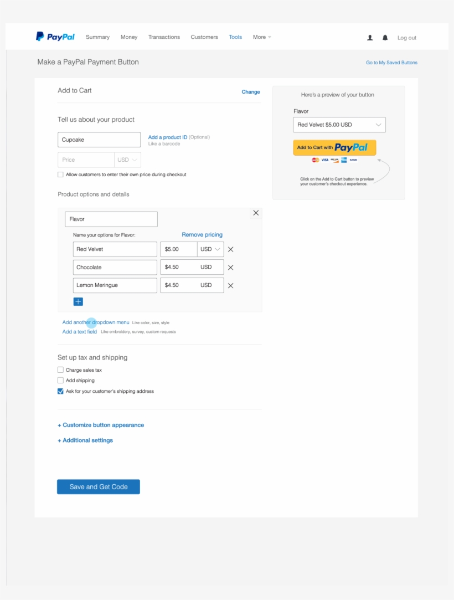Click the PayPal logo in header
The width and height of the screenshot is (454, 600).
tap(55, 37)
